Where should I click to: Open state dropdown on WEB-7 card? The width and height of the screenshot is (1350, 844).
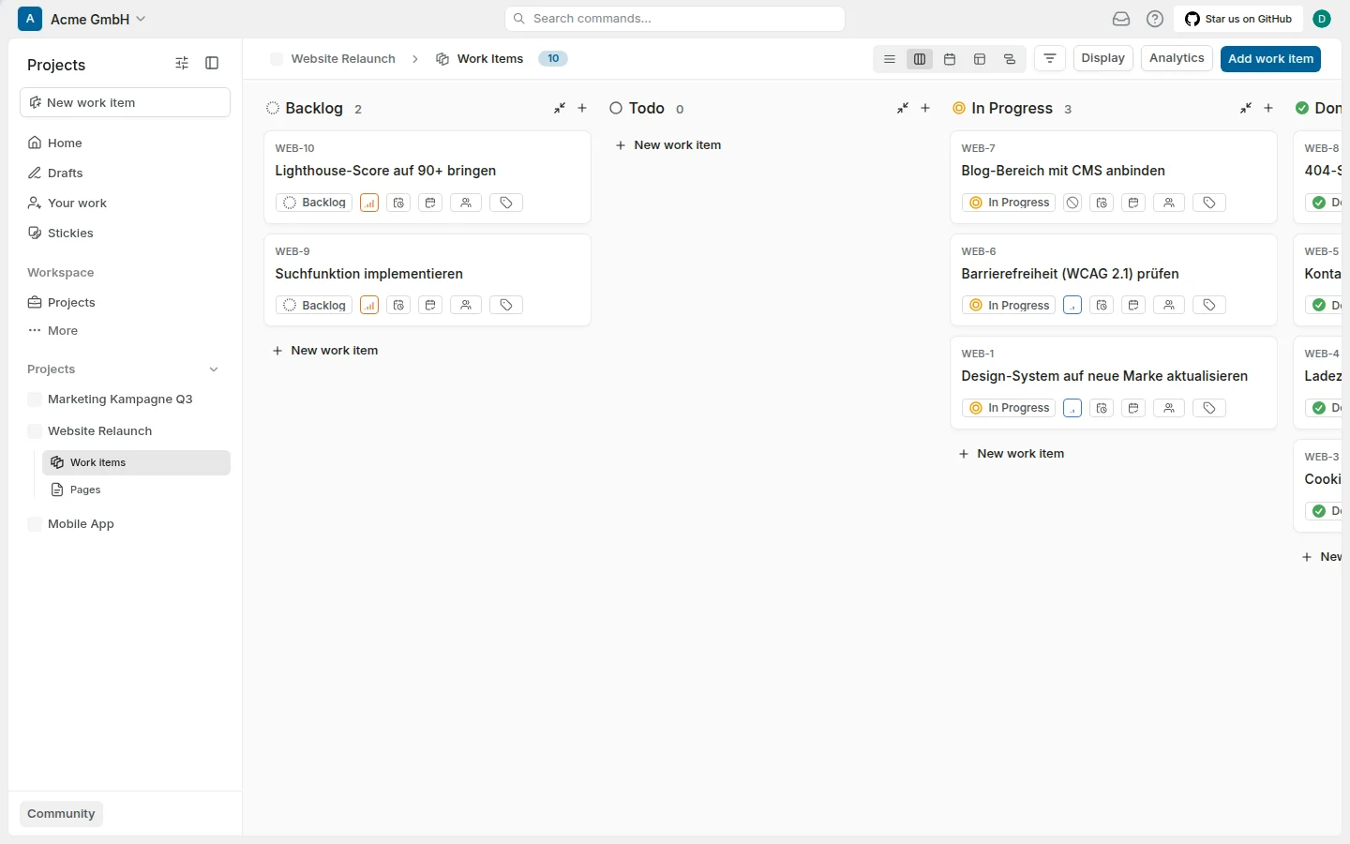pos(1009,203)
